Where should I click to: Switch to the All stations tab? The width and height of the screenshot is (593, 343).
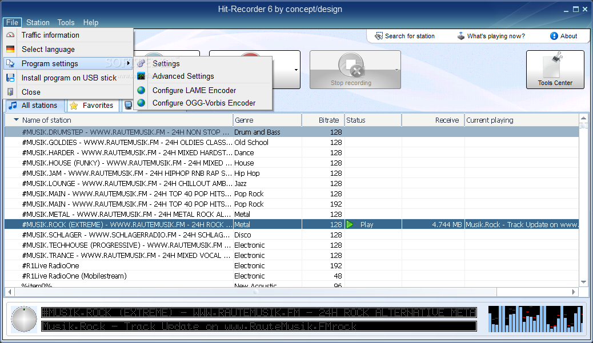34,106
